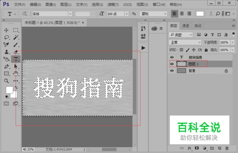Viewport: 238px width, 153px height.
Task: Expand the fill 100% dropdown
Action: [232, 50]
